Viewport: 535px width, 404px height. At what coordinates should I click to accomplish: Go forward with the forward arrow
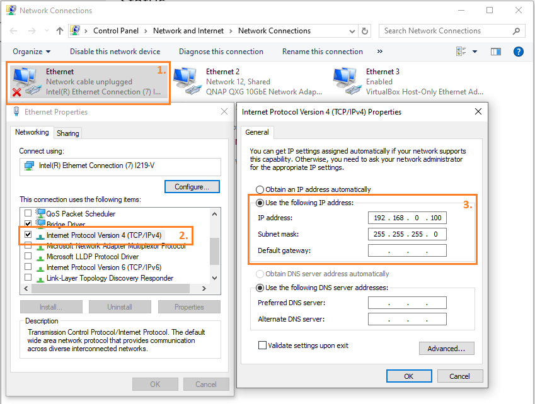pyautogui.click(x=32, y=31)
